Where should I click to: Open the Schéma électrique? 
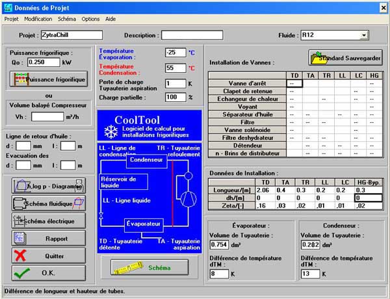point(49,220)
